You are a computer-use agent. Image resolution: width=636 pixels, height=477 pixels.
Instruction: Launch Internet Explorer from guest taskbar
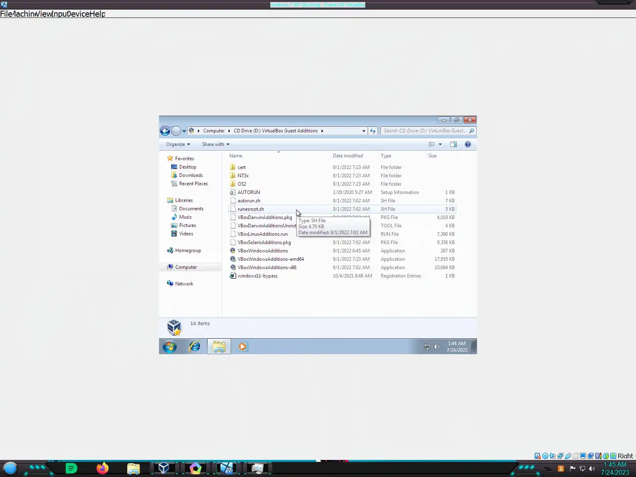point(194,347)
